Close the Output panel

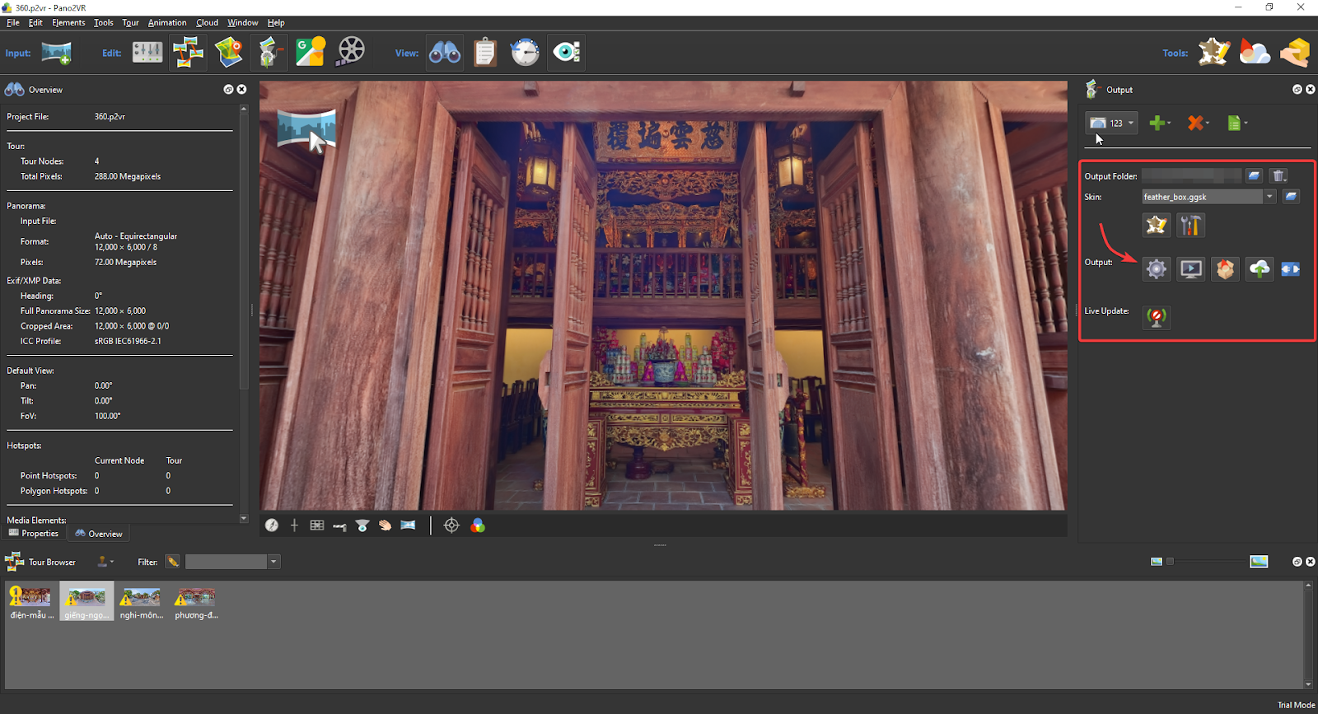tap(1310, 89)
